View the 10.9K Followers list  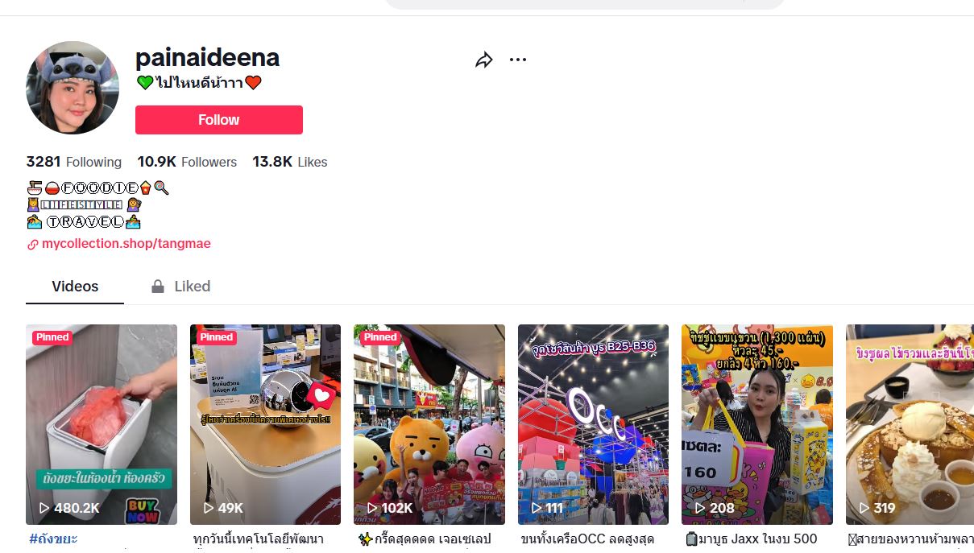[187, 162]
